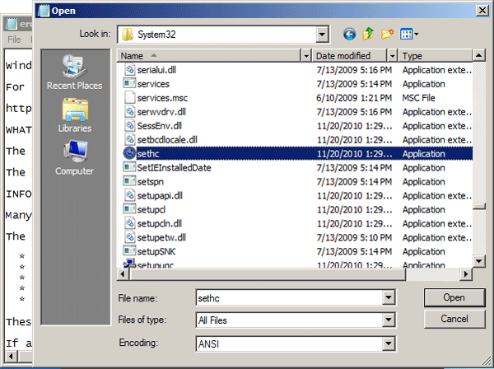This screenshot has height=369, width=494.
Task: Expand the File name dropdown
Action: tap(387, 297)
